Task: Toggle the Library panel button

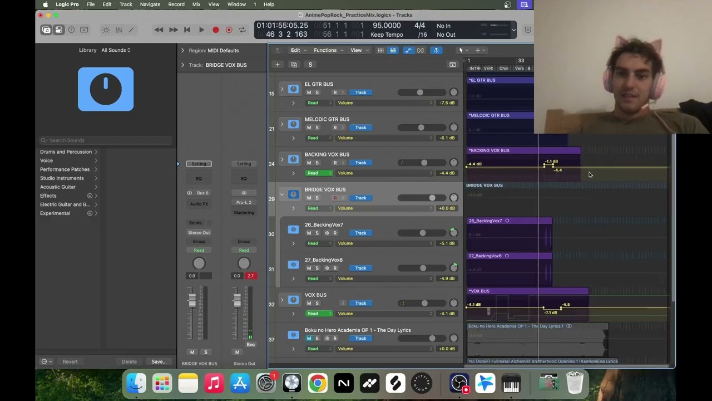Action: point(46,30)
